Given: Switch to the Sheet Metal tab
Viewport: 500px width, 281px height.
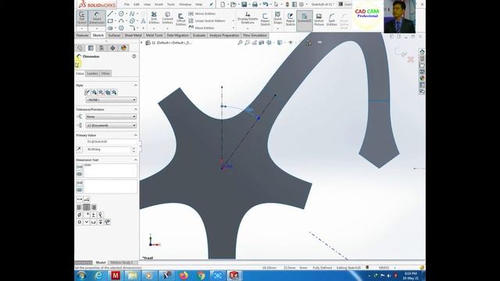Looking at the screenshot, I should (x=133, y=35).
